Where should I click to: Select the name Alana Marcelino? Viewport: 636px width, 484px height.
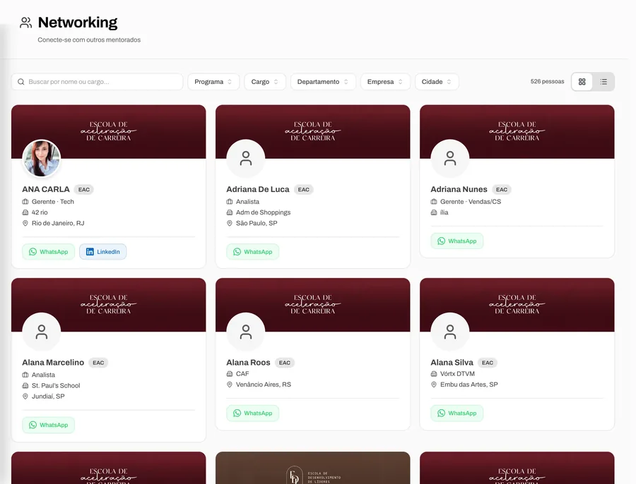[53, 363]
